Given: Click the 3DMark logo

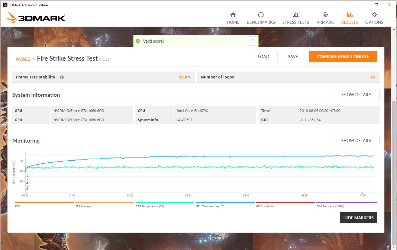Looking at the screenshot, I should (36, 18).
